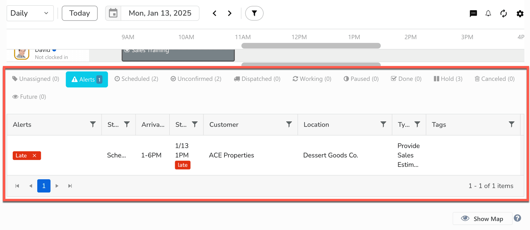
Task: Switch to the Working (0) tab
Action: coord(312,79)
